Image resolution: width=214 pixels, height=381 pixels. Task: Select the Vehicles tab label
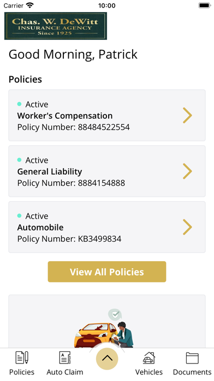pyautogui.click(x=149, y=372)
